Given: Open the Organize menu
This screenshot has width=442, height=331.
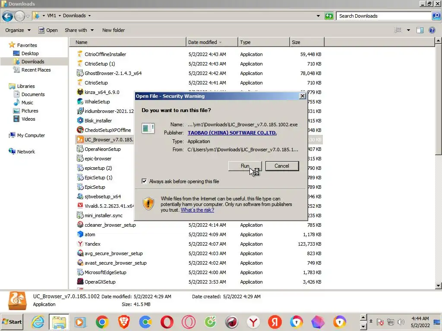Looking at the screenshot, I should click(x=18, y=30).
